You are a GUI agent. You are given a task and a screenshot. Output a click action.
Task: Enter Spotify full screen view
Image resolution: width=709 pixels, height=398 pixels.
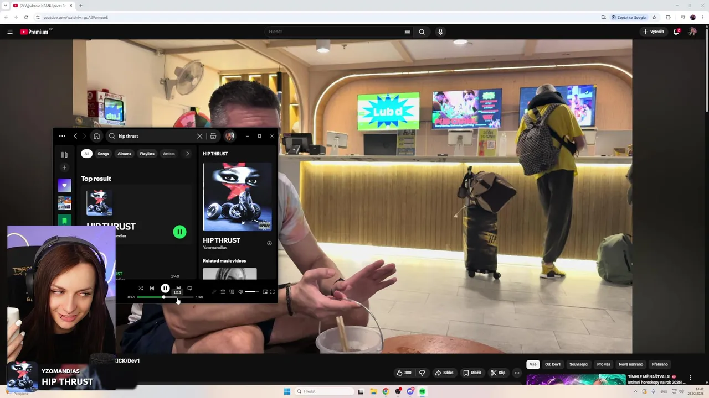(272, 292)
